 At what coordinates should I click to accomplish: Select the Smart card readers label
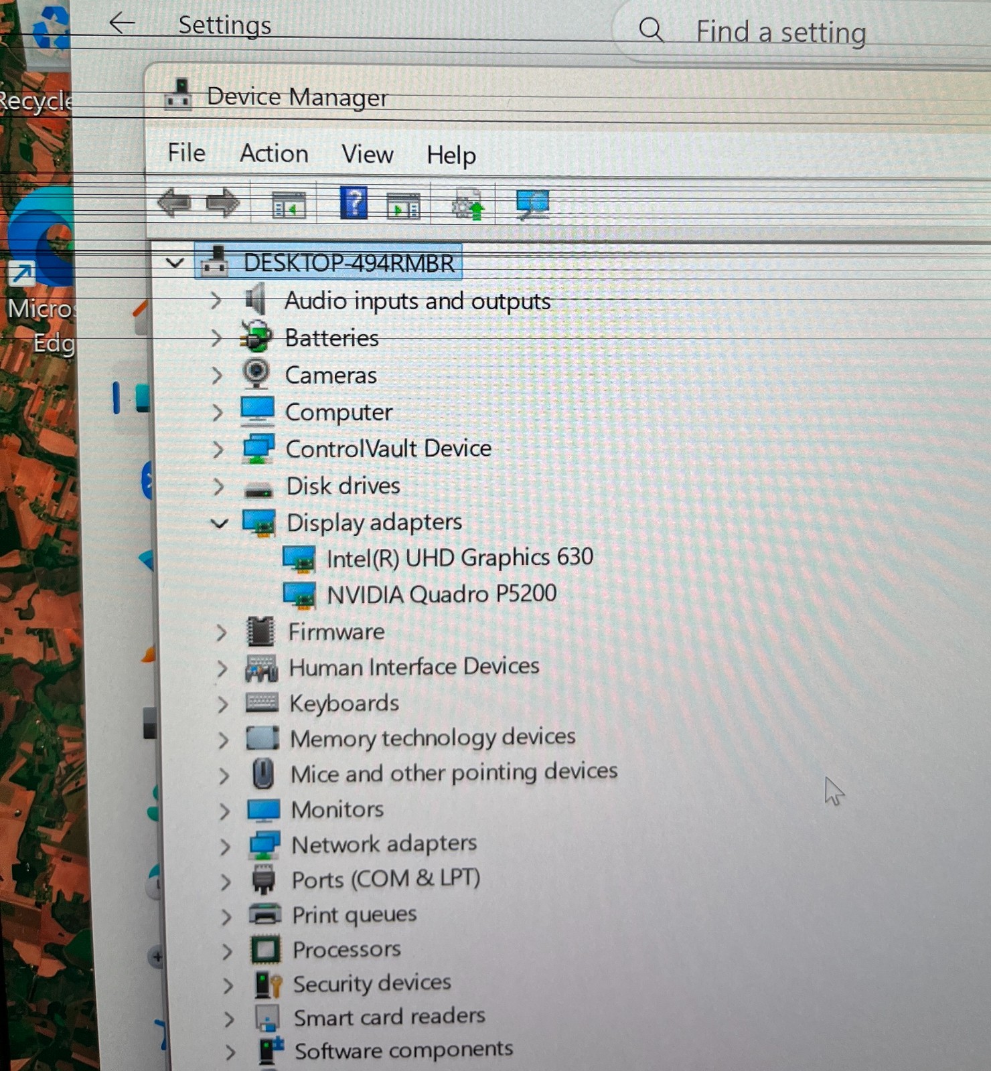[389, 1017]
